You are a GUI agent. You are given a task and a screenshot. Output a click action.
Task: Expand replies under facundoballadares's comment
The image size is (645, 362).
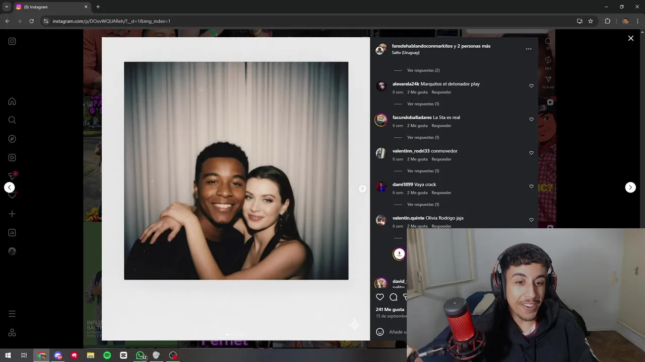pyautogui.click(x=423, y=137)
